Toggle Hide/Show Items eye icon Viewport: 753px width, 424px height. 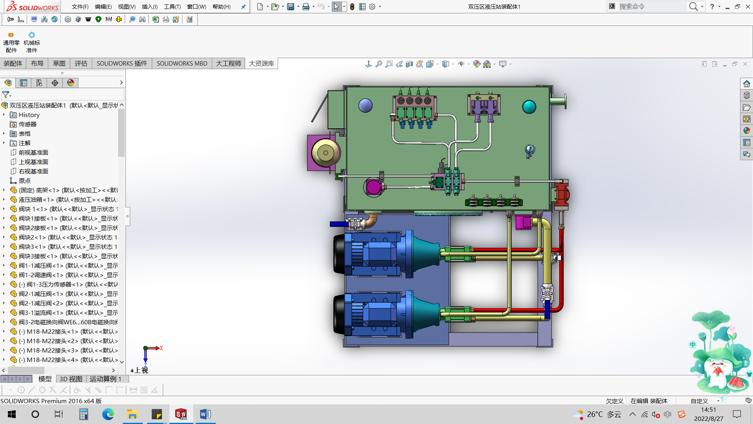[x=461, y=64]
